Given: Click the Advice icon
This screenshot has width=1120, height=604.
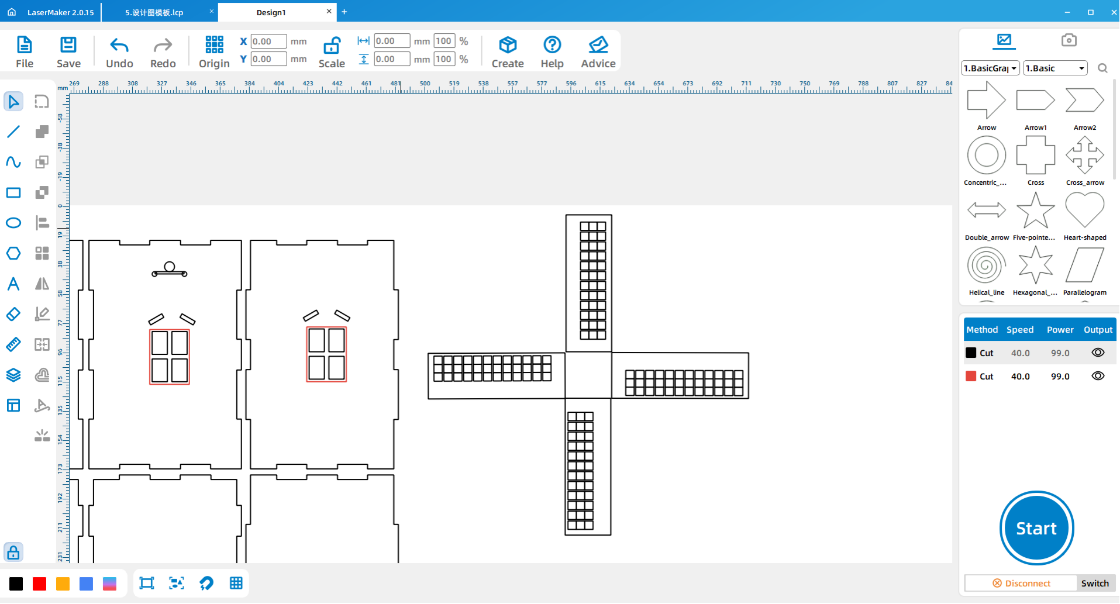Looking at the screenshot, I should pos(598,45).
